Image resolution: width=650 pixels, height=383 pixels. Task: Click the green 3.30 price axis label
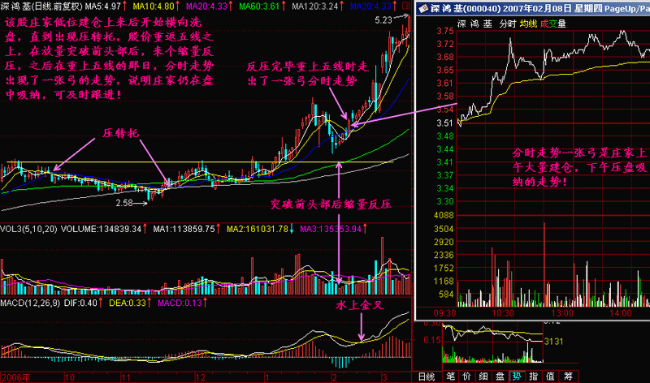pos(445,202)
